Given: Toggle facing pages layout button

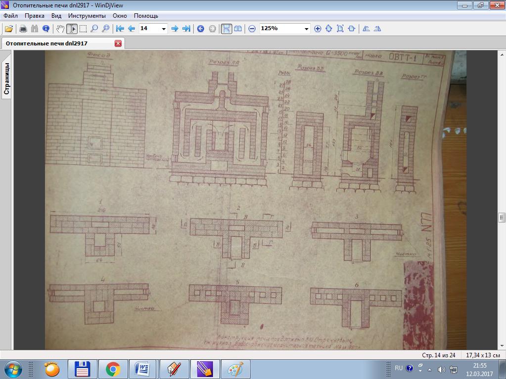Looking at the screenshot, I should pos(238,29).
